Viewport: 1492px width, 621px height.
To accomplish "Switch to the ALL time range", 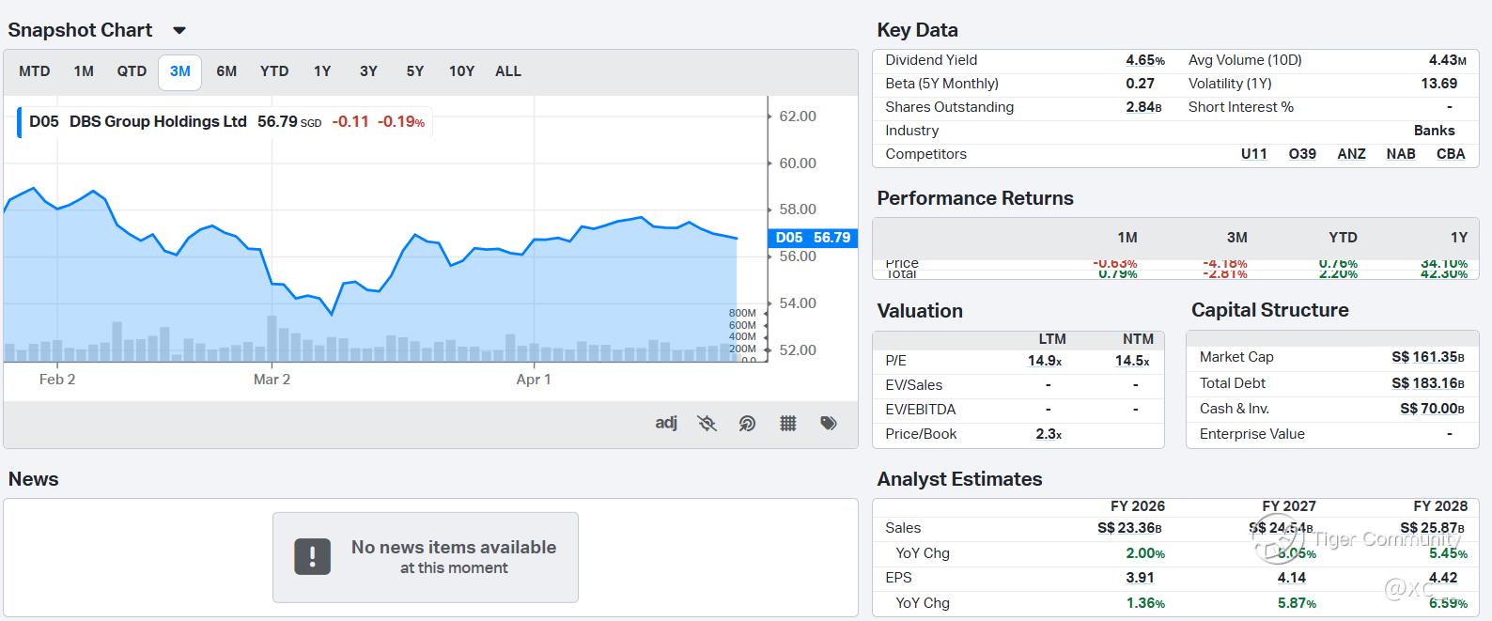I will 508,71.
